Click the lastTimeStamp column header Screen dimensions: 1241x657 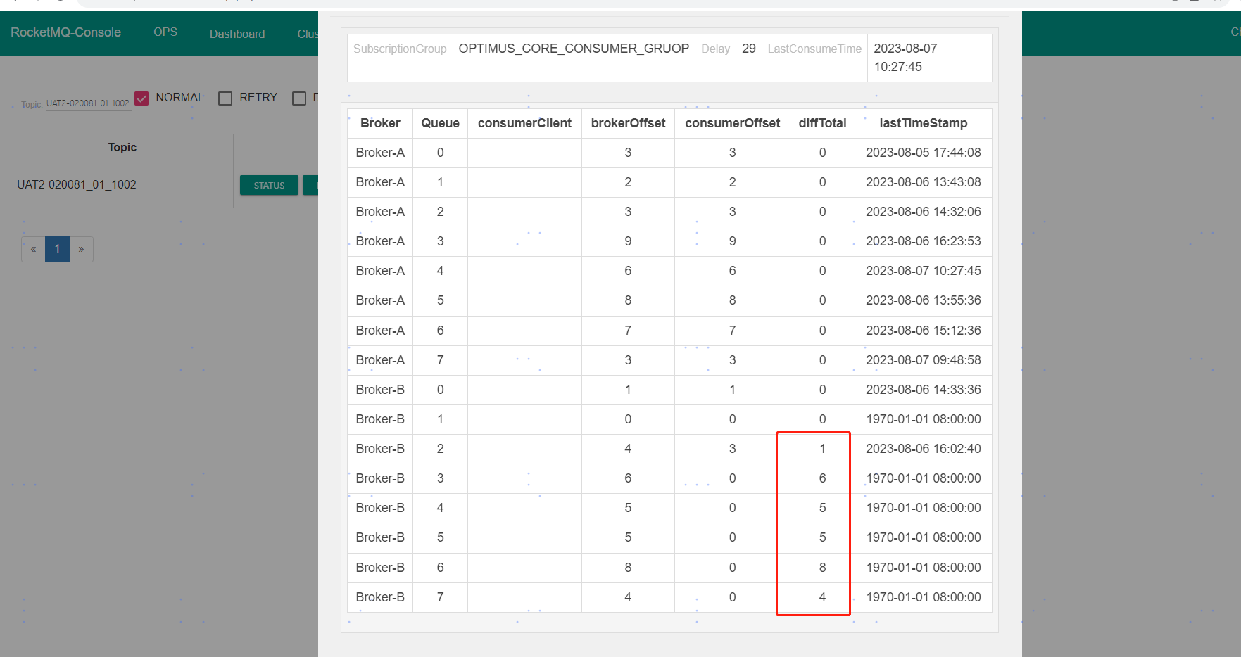click(x=924, y=123)
